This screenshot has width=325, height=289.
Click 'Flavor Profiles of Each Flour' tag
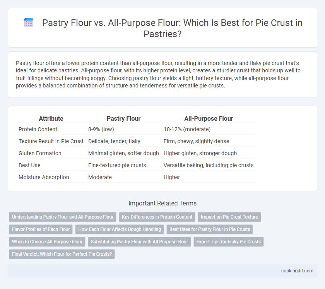[x=41, y=229]
